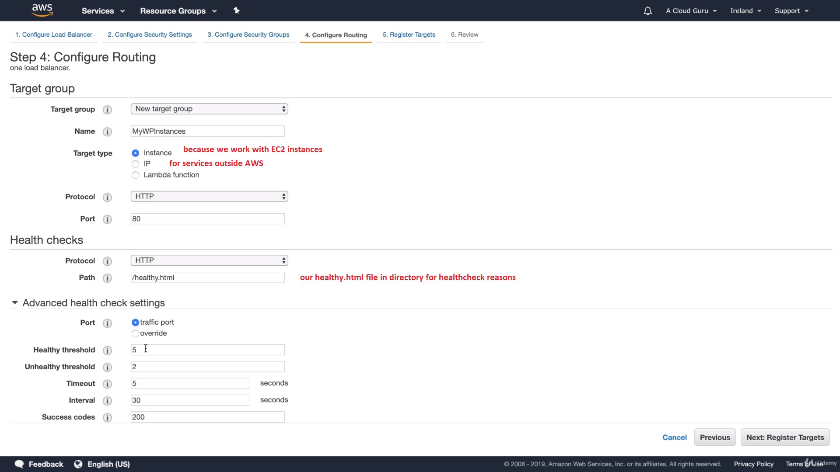
Task: Click the pin shortcut icon in navbar
Action: coord(237,10)
